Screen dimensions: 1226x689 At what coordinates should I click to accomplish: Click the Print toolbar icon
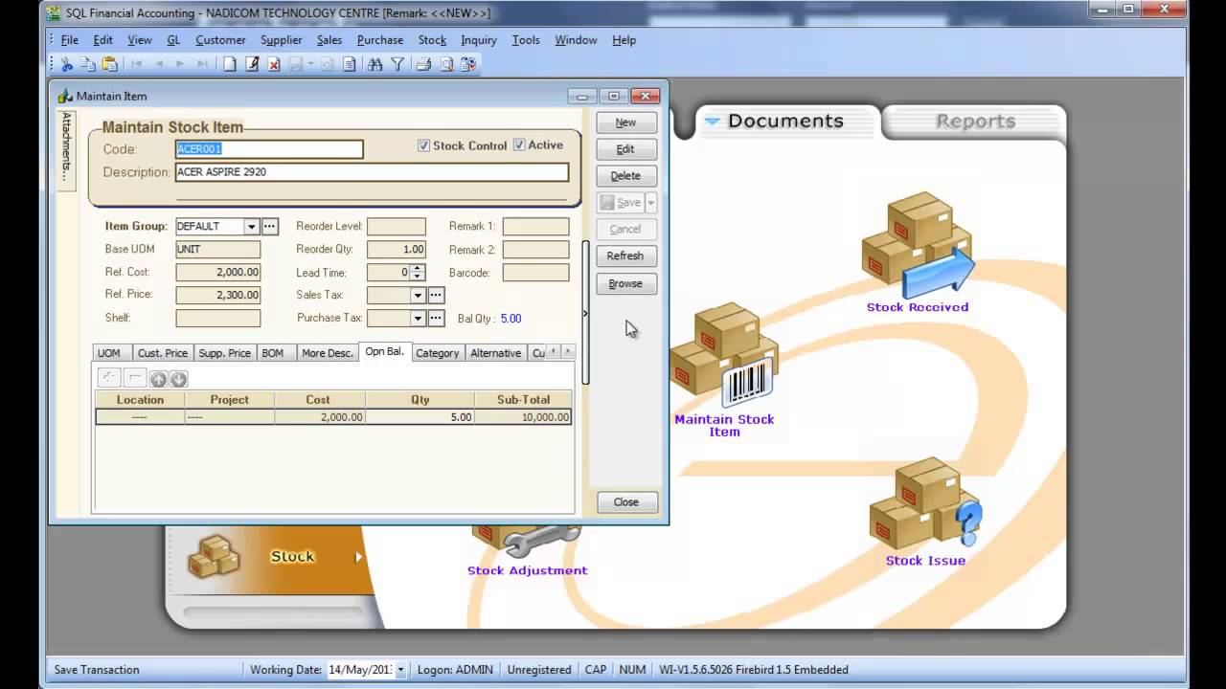tap(423, 64)
